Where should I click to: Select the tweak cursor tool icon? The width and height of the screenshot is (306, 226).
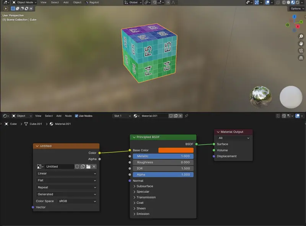click(x=6, y=8)
